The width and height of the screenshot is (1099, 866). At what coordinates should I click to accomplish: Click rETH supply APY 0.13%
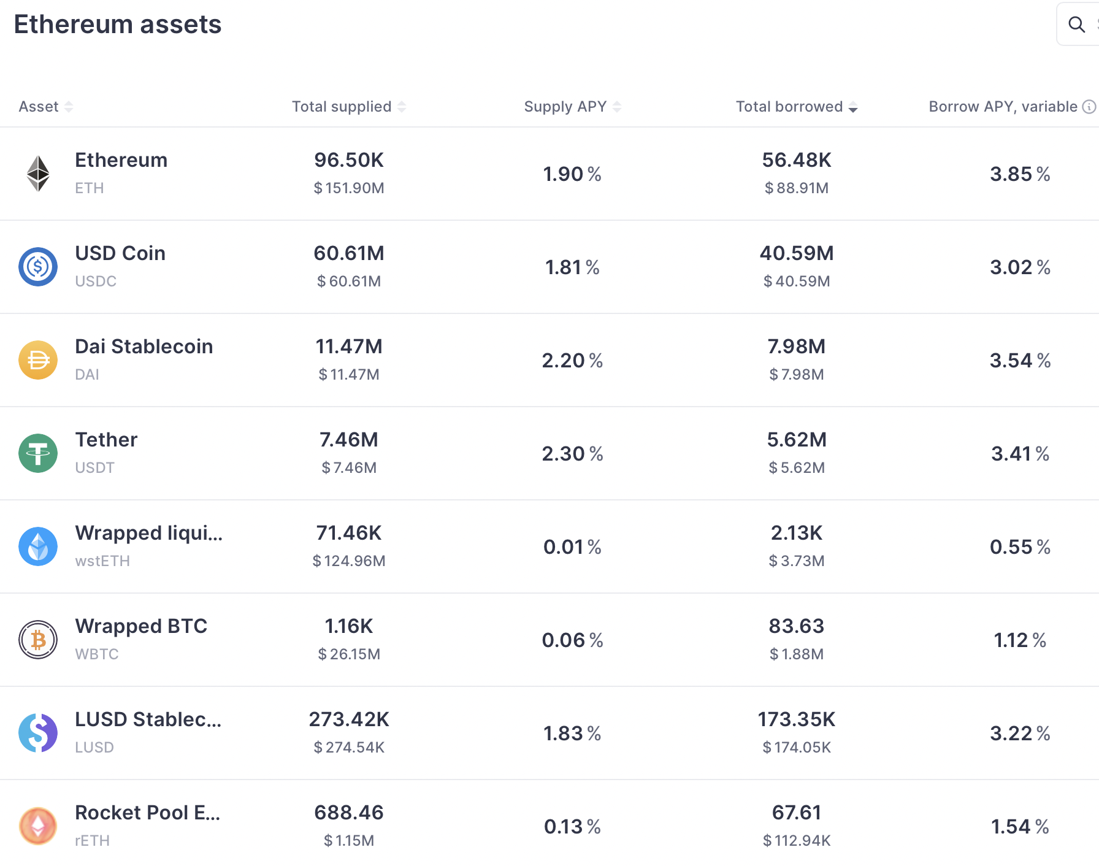pos(572,827)
